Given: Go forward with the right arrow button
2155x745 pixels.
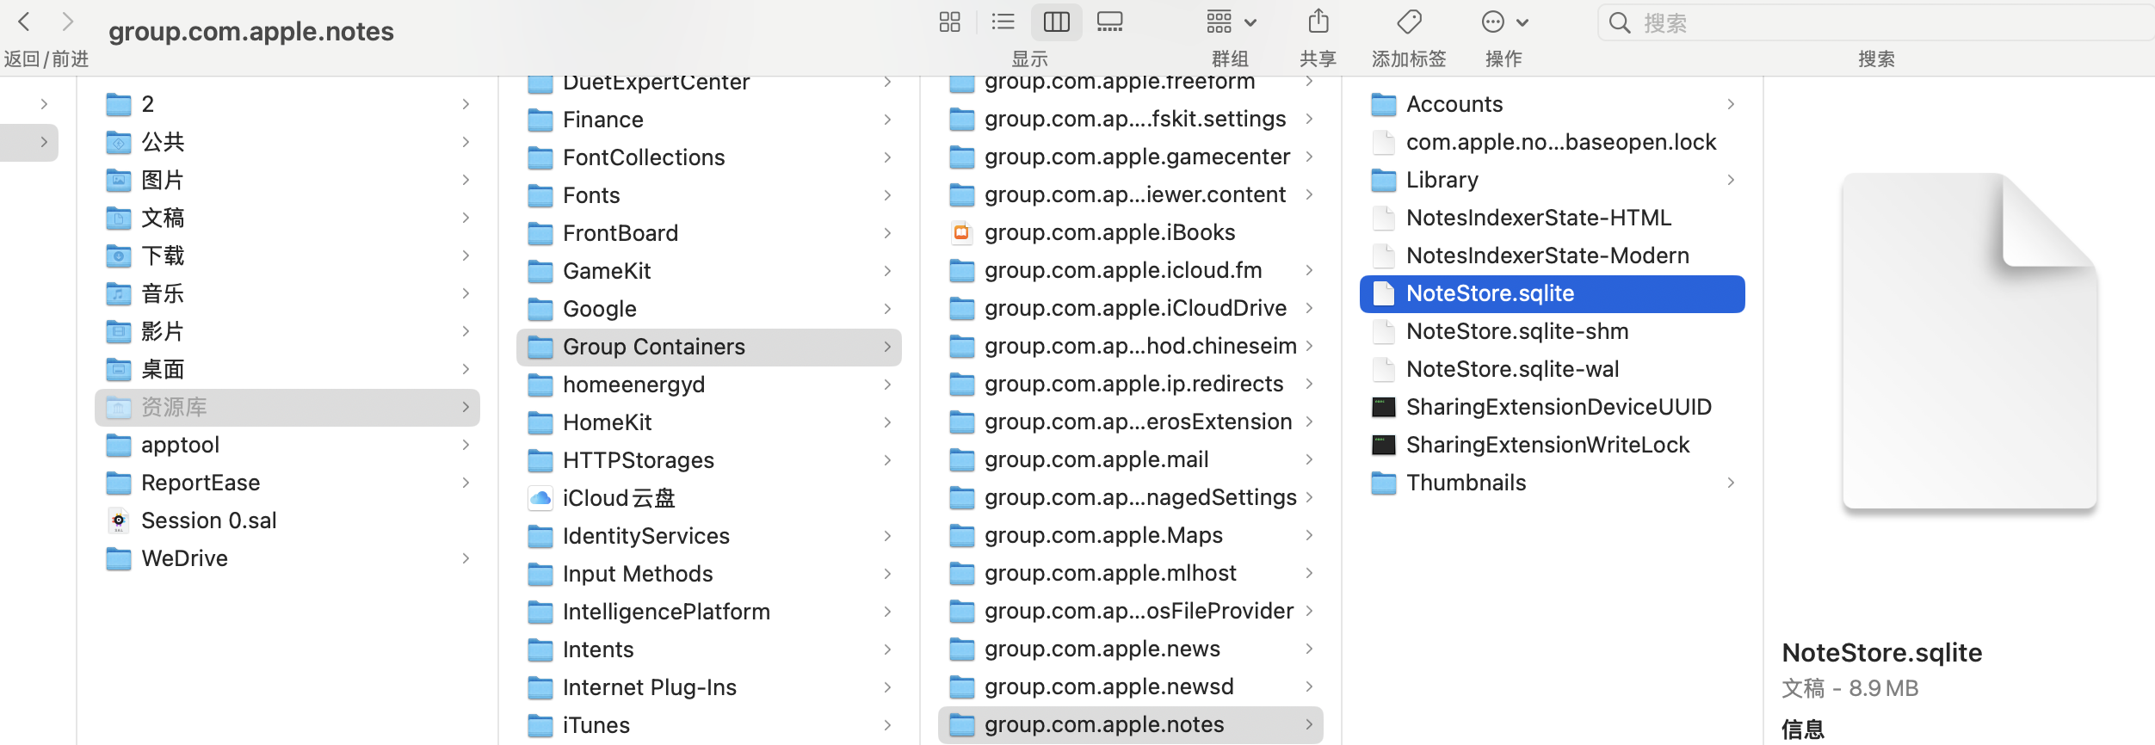Looking at the screenshot, I should (x=67, y=22).
